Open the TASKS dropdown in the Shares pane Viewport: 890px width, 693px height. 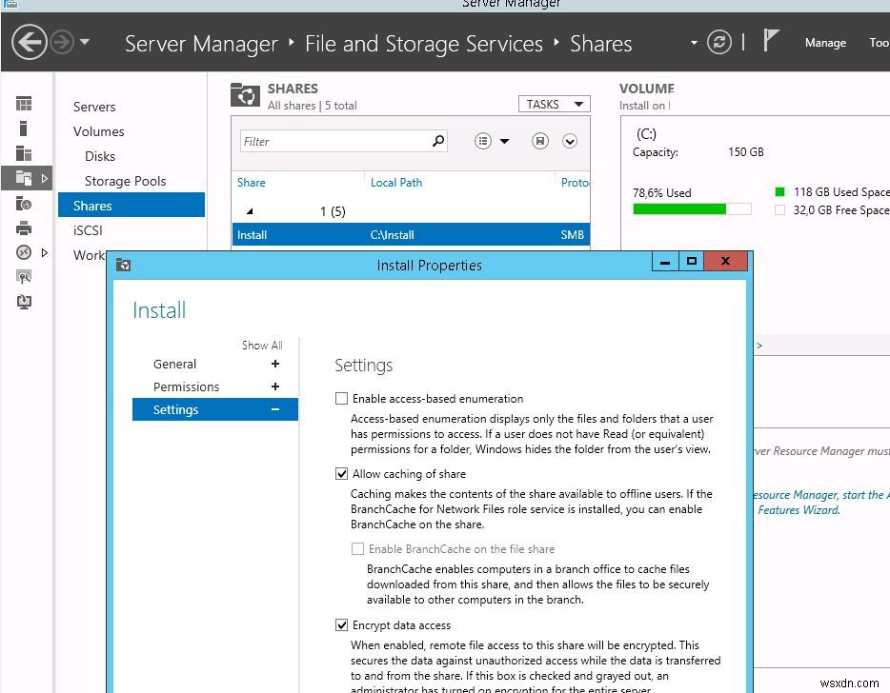[554, 104]
